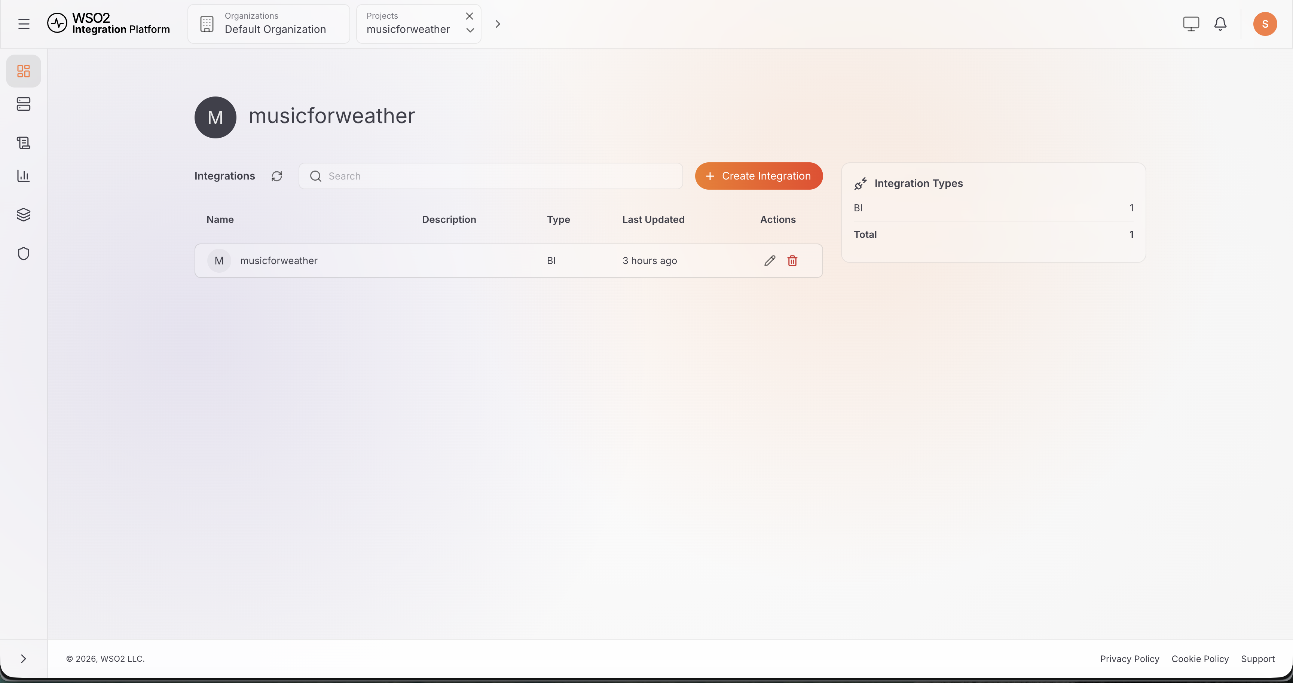Click the Integration Types plug icon
1293x683 pixels.
(x=861, y=184)
